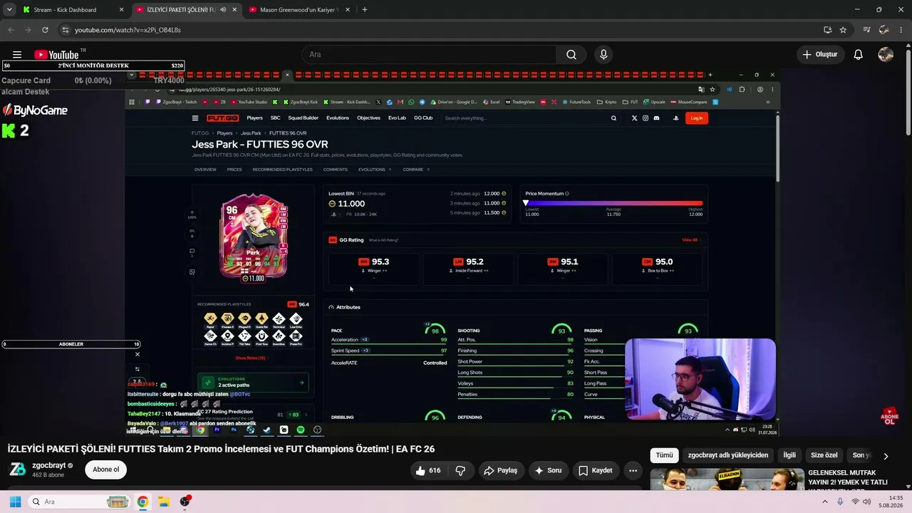Select the 'zgocbrayt adlı yükleyiciden' chip
912x513 pixels.
pos(728,455)
